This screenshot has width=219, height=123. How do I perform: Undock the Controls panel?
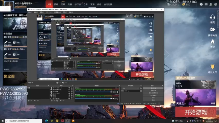[163, 86]
